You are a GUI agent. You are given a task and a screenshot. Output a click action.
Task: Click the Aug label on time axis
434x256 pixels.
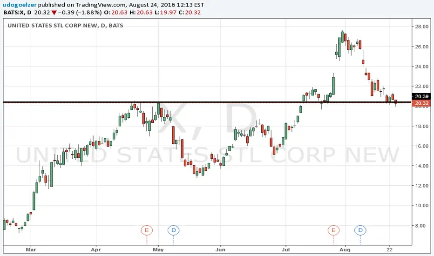click(x=345, y=249)
